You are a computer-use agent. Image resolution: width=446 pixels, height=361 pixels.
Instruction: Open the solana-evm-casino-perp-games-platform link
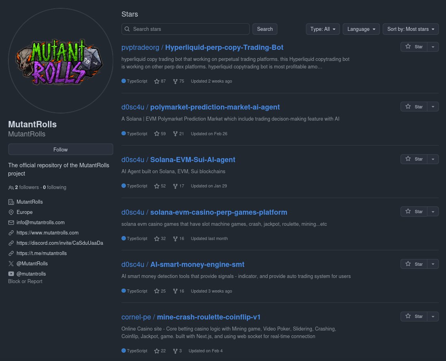(x=204, y=212)
